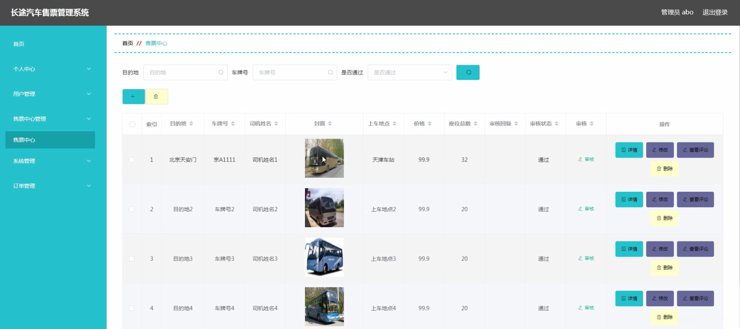Open the bus cover image in row 3

324,257
